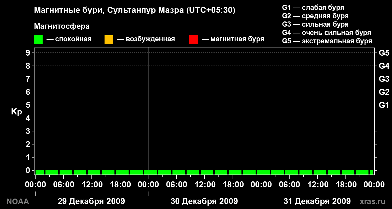Click the G4 — очень сильная буря legend line
The height and width of the screenshot is (209, 392).
[x=327, y=33]
